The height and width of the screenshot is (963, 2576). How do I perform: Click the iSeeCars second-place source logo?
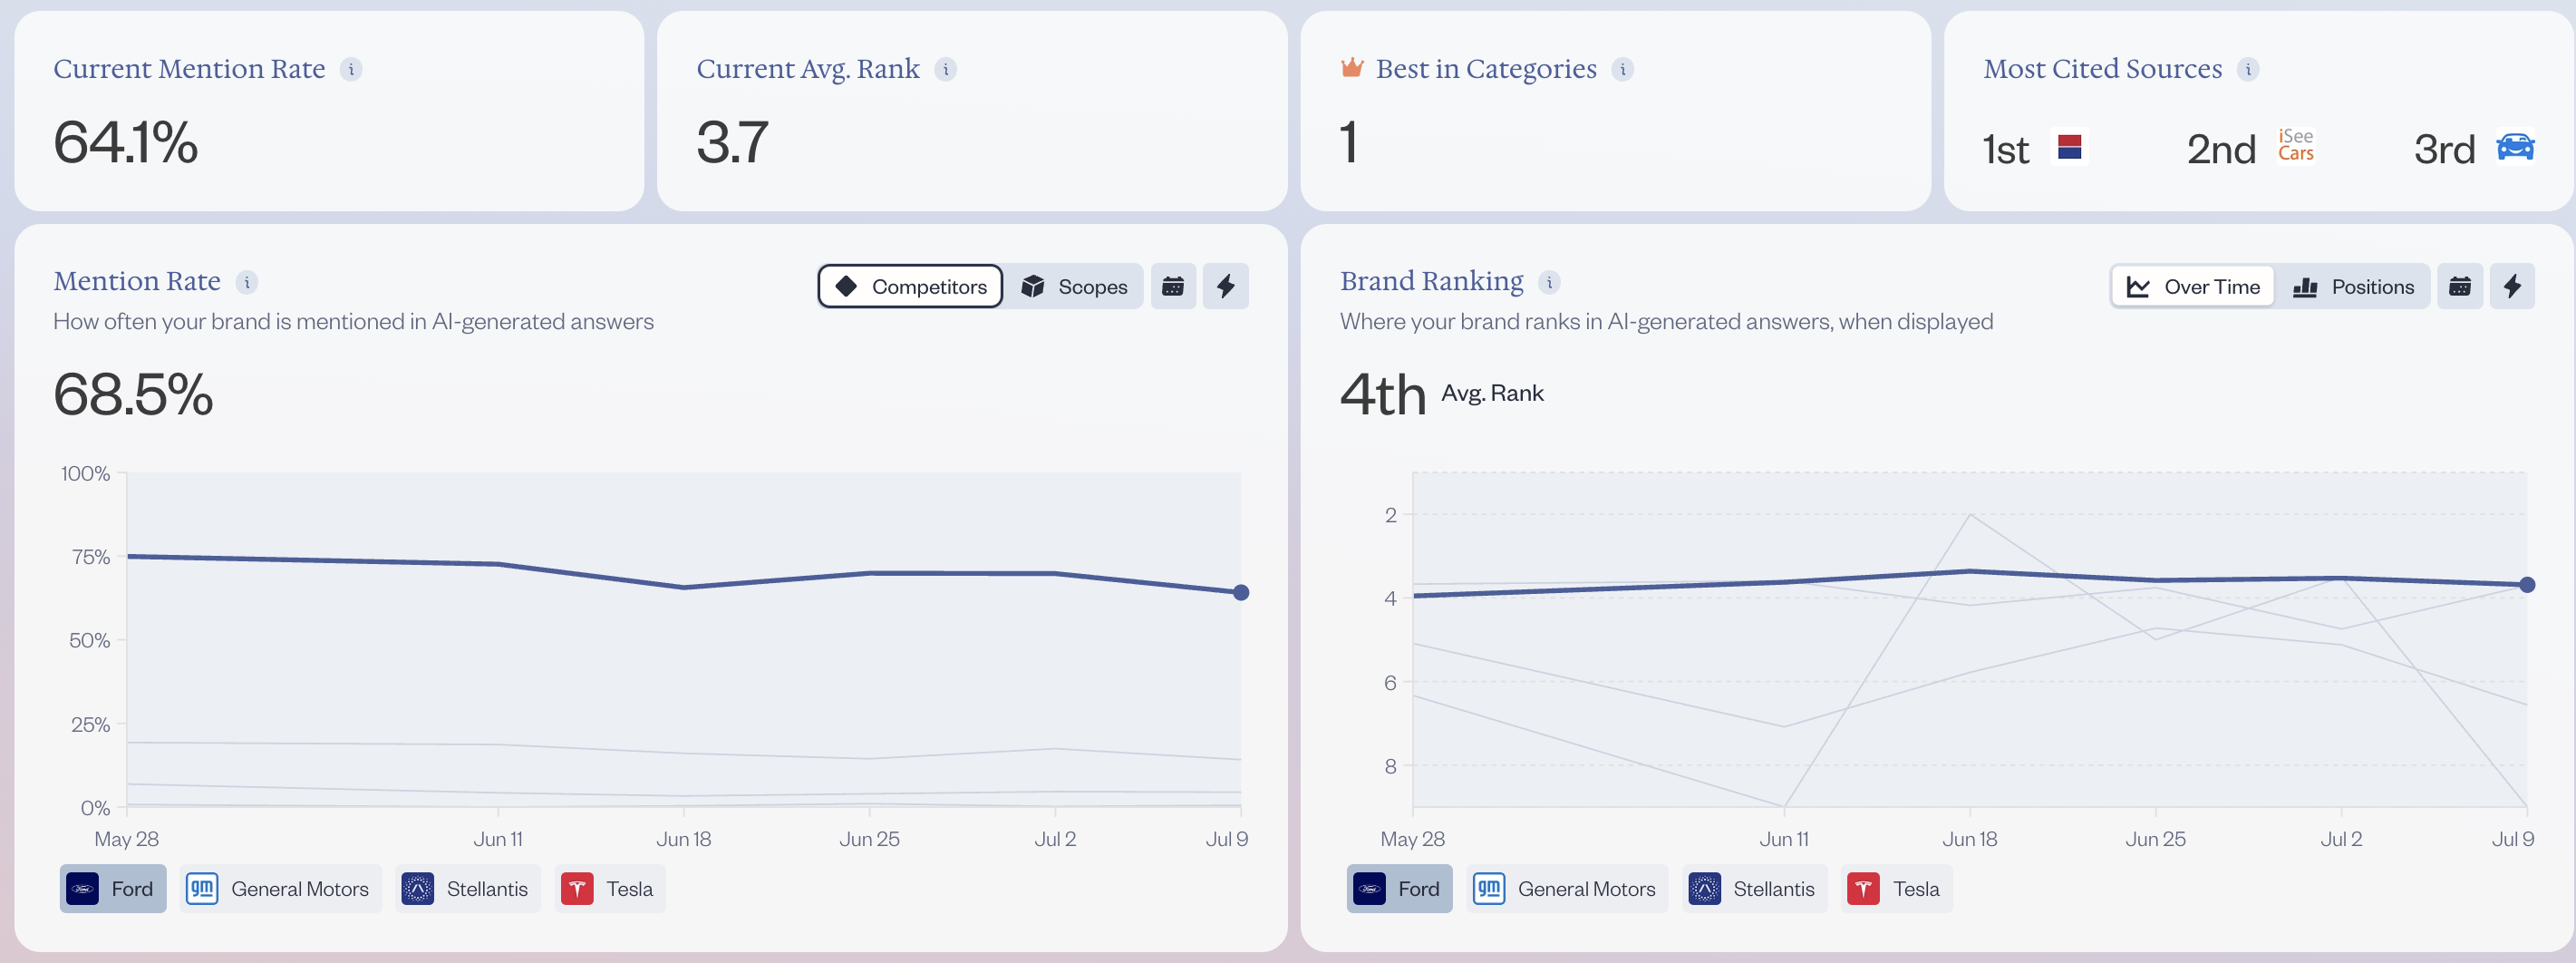[2295, 146]
